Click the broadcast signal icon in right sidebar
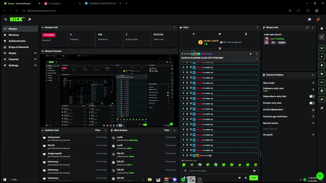This screenshot has width=326, height=183. pos(322,82)
